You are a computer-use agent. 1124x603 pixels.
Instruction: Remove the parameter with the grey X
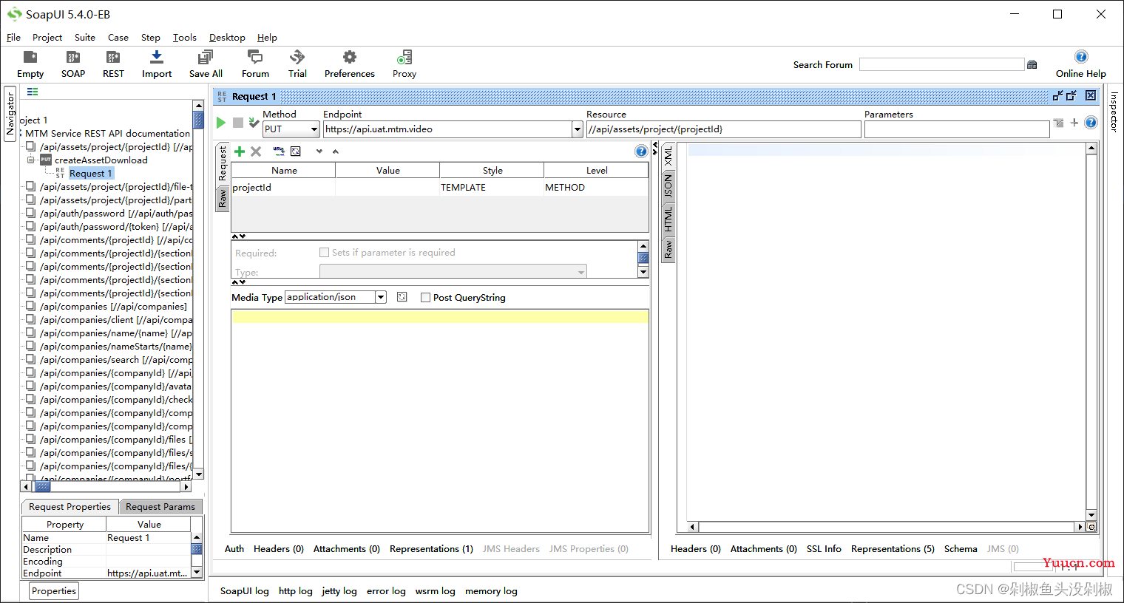point(256,151)
